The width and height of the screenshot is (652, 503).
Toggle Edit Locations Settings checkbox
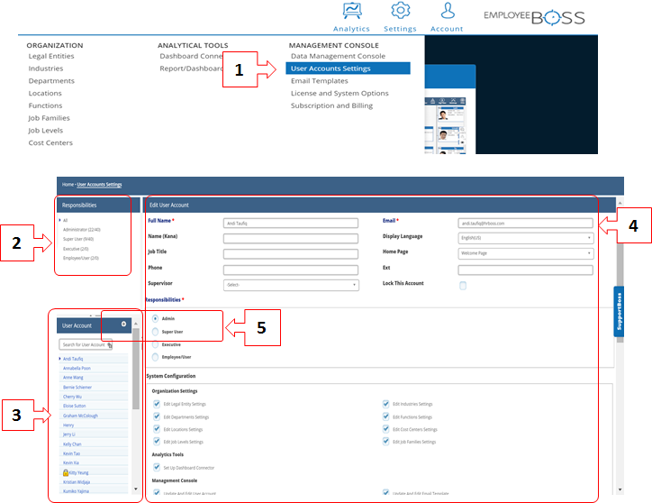click(157, 429)
